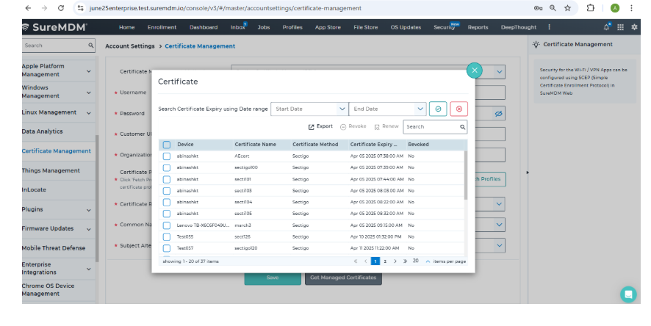Tick the select-all checkbox in table header

(167, 145)
